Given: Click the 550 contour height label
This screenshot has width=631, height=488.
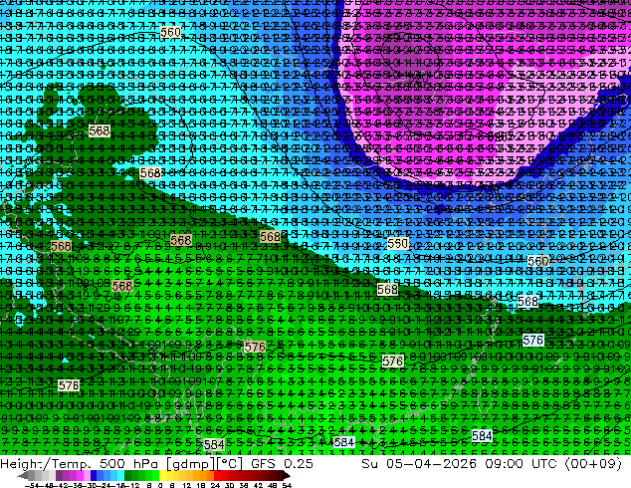Looking at the screenshot, I should [x=397, y=243].
